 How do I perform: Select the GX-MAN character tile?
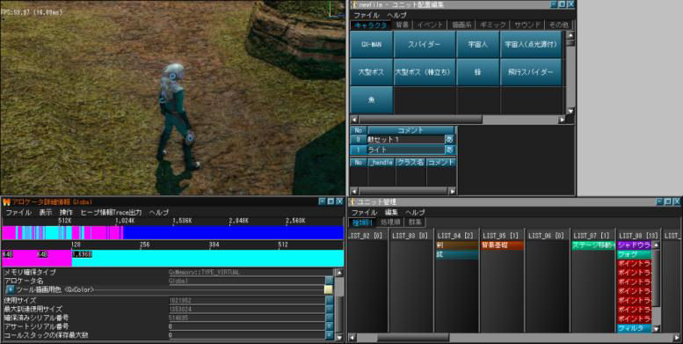[372, 45]
